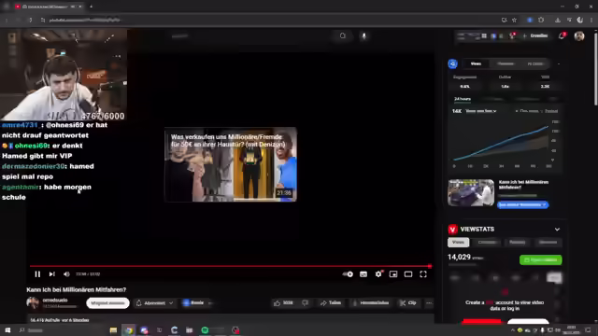Click the Remix button beside Abonniert
The height and width of the screenshot is (336, 598).
point(193,302)
